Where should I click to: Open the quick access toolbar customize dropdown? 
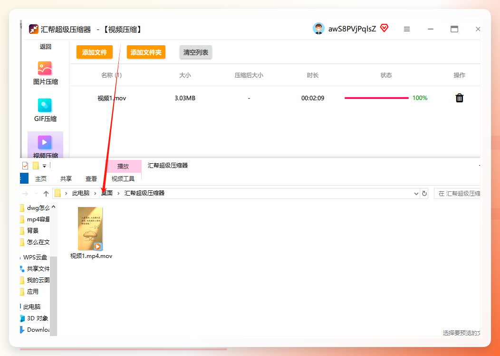coord(44,166)
